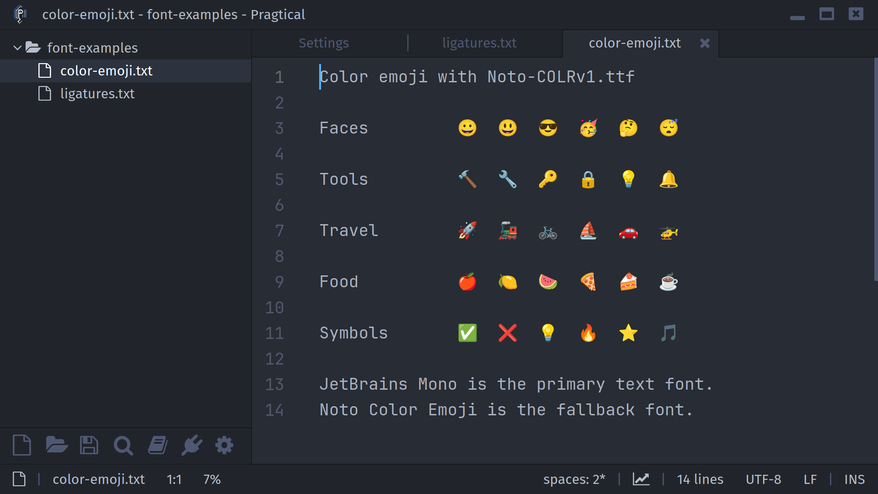Click the 14 lines status entry
This screenshot has width=878, height=494.
[700, 479]
